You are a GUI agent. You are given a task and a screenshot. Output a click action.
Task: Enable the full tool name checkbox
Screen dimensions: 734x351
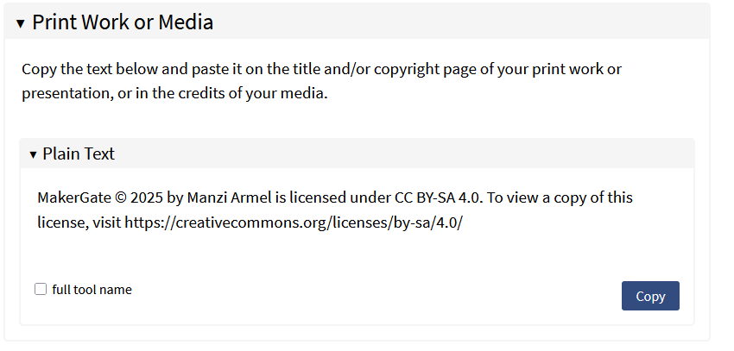click(x=41, y=289)
